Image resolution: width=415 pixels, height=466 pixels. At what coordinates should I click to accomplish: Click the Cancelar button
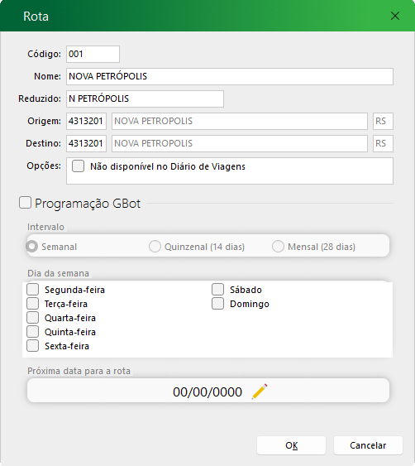click(368, 445)
